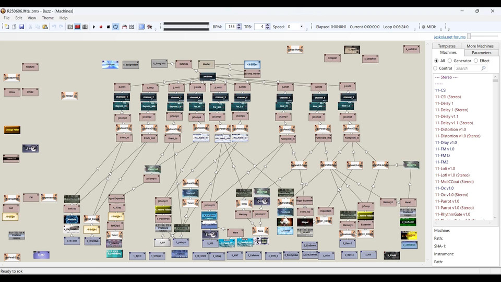Select the Neptune machine
501x282 pixels.
(30, 67)
